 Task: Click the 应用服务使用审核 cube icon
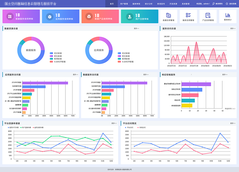pyautogui.click(x=50, y=17)
